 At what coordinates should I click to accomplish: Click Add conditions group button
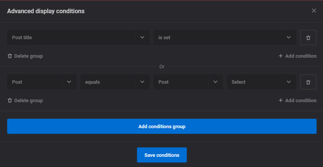click(162, 126)
